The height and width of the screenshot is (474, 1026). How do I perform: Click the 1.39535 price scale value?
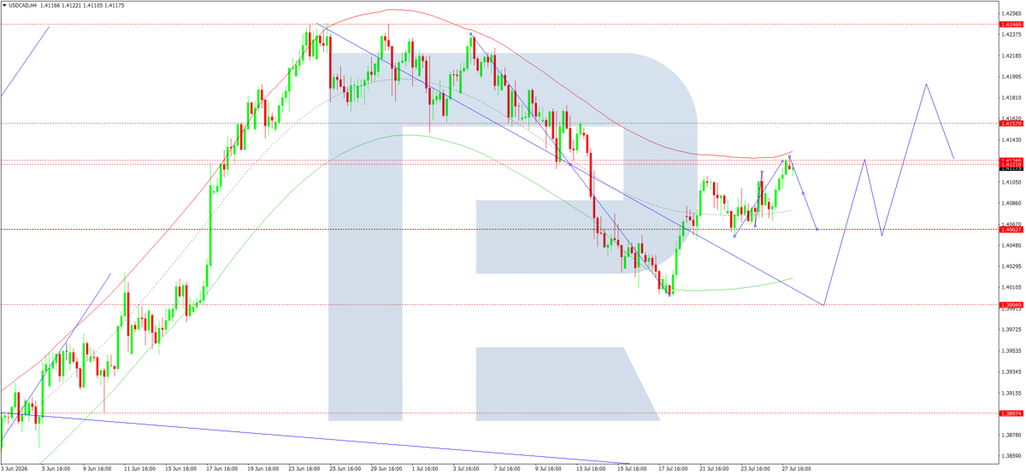1012,351
